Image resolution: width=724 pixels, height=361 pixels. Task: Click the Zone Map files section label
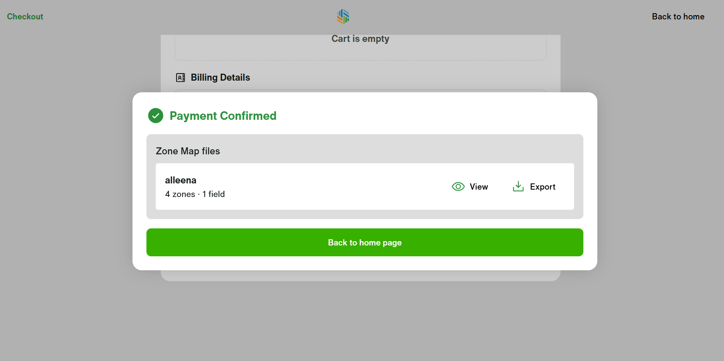point(188,151)
